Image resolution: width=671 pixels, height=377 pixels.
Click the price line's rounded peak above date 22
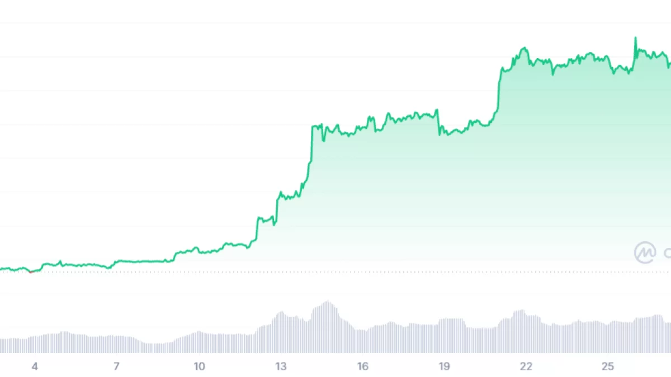click(x=524, y=49)
